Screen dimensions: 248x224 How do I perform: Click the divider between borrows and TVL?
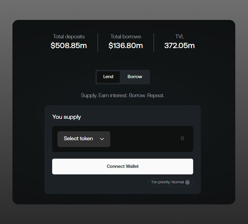[154, 42]
